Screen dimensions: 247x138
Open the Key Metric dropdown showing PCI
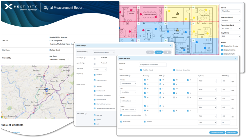(x=231, y=36)
